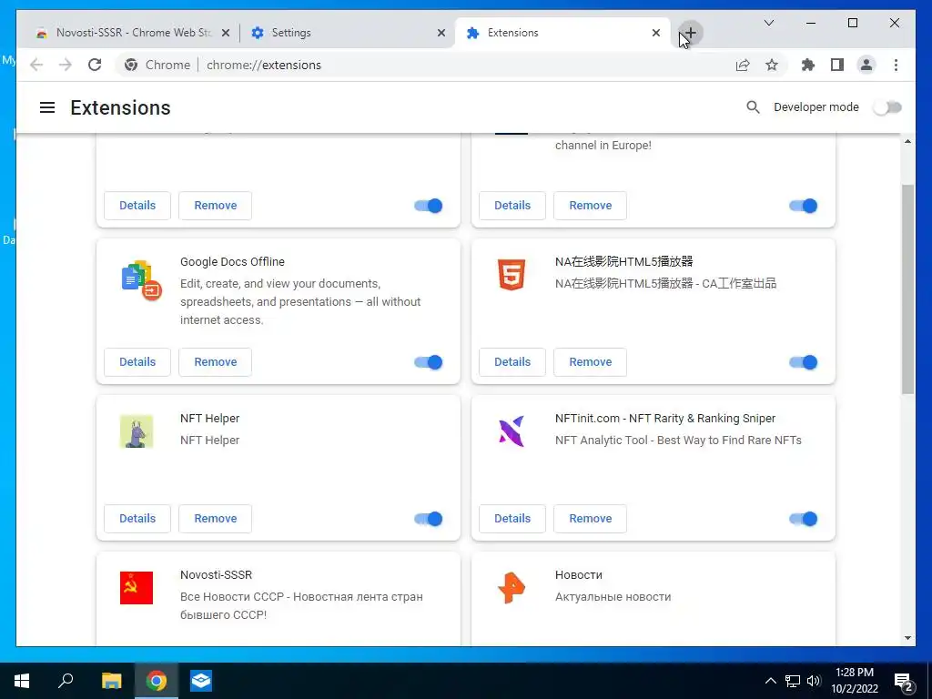This screenshot has width=932, height=699.
Task: Open Details for NA在线影院HTML5播放器
Action: click(x=512, y=362)
